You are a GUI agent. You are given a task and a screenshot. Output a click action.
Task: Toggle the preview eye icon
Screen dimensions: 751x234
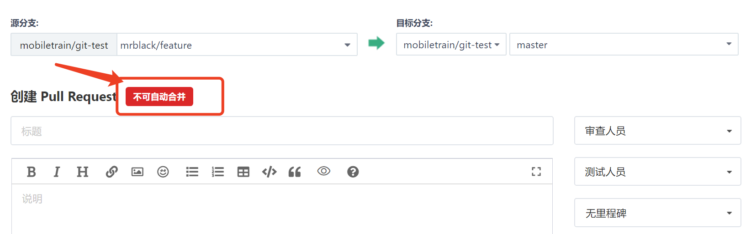(x=323, y=171)
